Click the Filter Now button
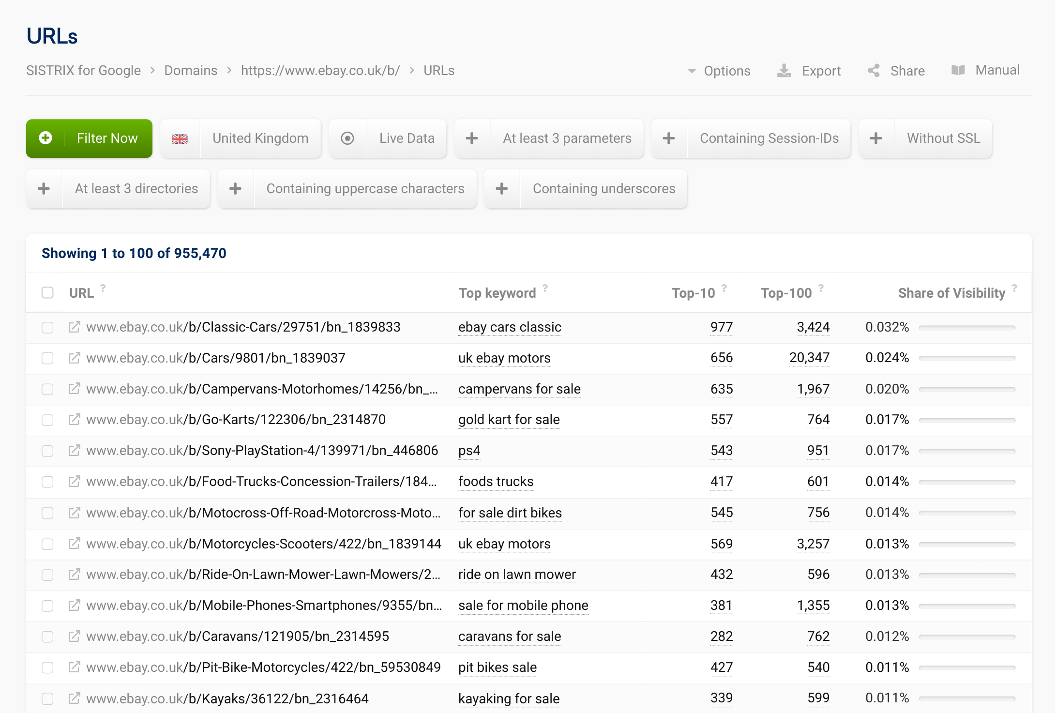This screenshot has width=1055, height=713. click(89, 138)
